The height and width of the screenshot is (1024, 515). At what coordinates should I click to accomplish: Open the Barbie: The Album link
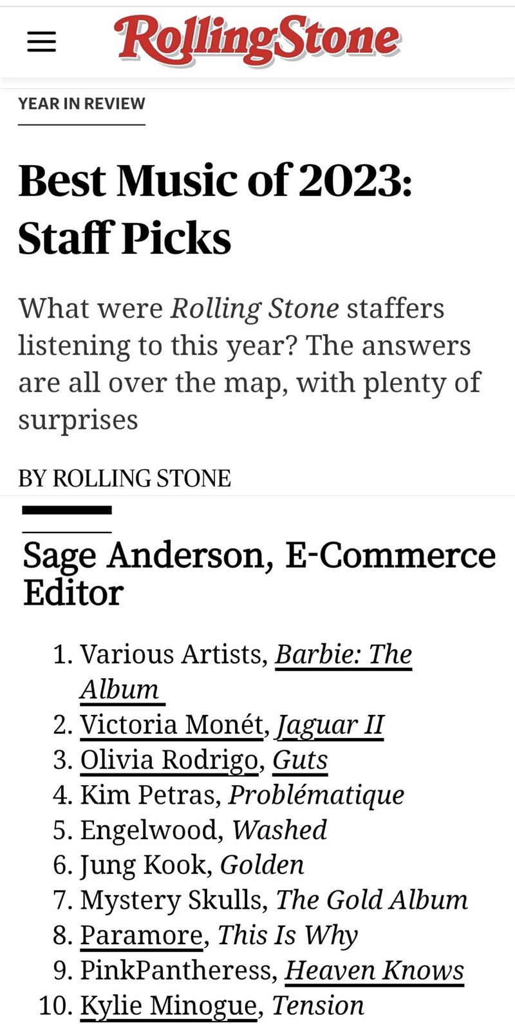click(247, 671)
